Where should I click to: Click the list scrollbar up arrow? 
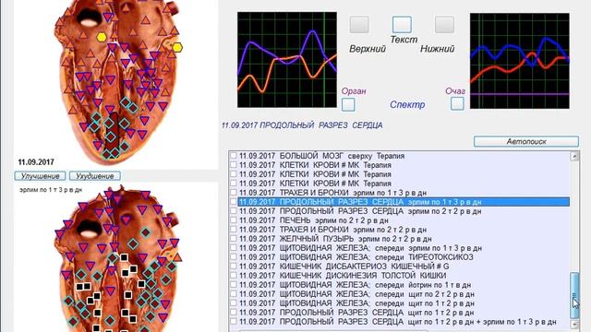[x=574, y=156]
